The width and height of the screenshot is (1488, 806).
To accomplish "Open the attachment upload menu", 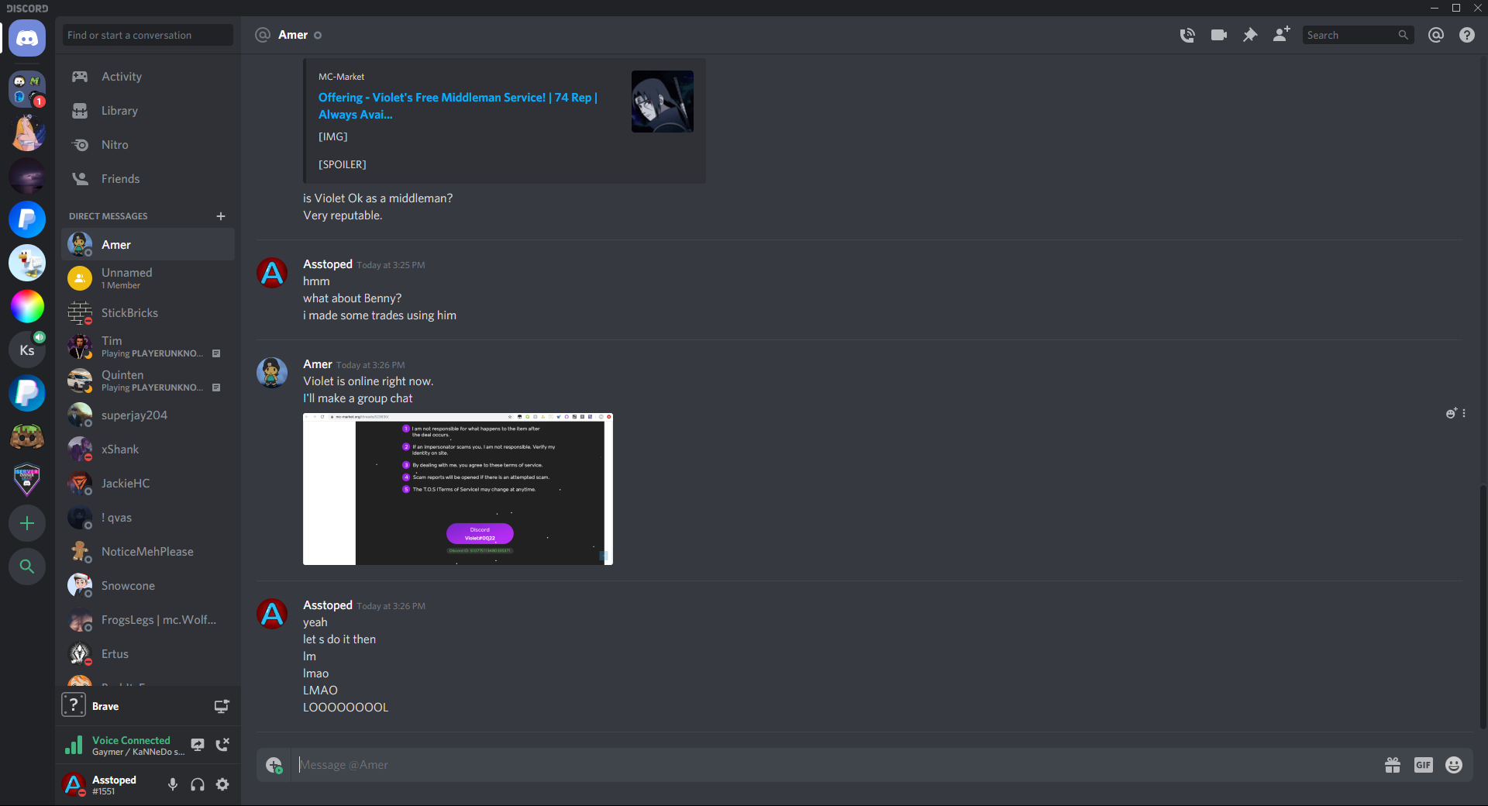I will click(x=274, y=765).
